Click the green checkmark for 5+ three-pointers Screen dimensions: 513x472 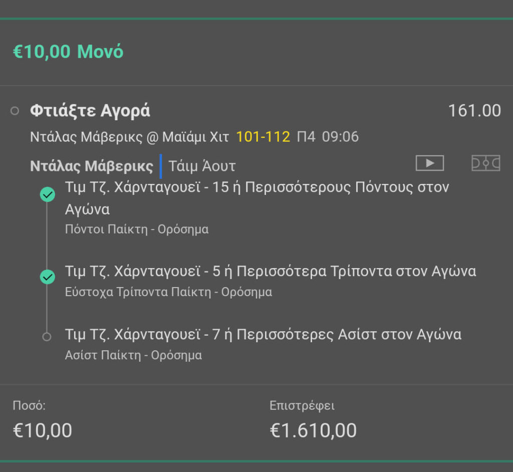[47, 277]
